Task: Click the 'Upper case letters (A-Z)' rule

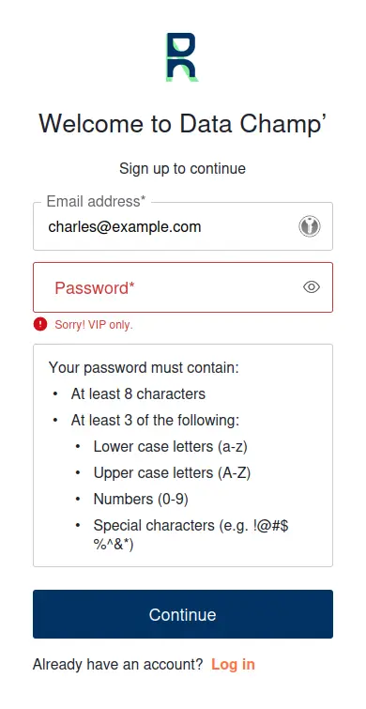Action: [x=172, y=473]
